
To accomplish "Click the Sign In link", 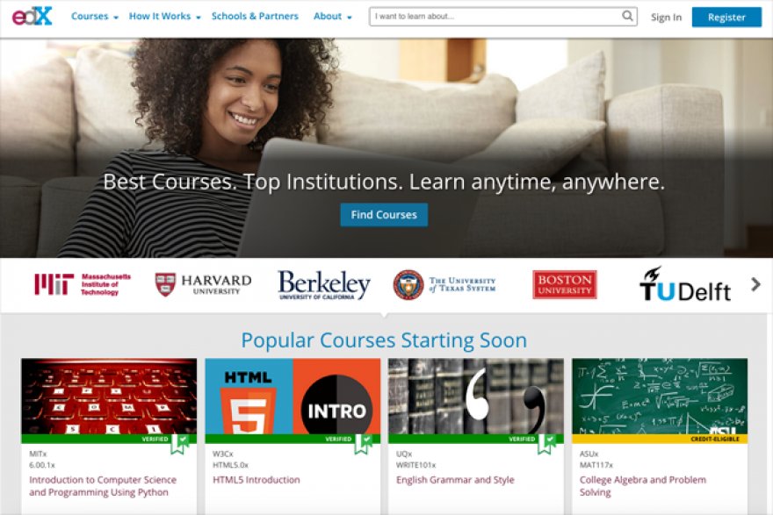I will [666, 18].
